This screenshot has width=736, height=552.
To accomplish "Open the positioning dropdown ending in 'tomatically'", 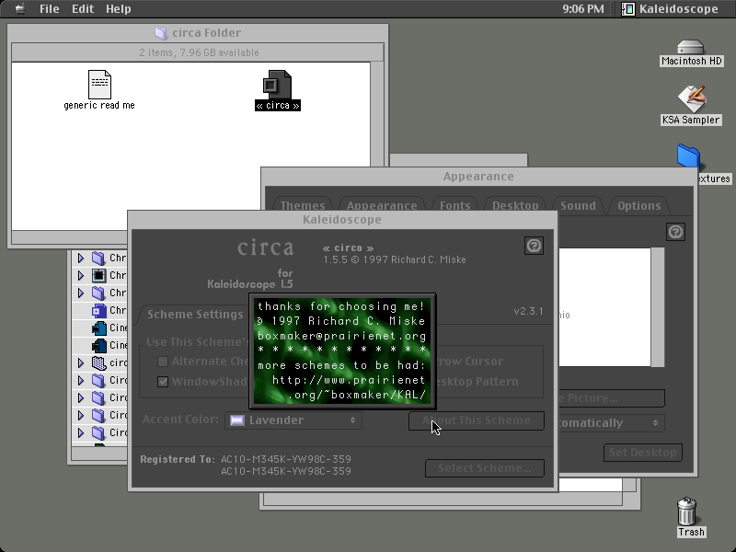I will point(610,423).
